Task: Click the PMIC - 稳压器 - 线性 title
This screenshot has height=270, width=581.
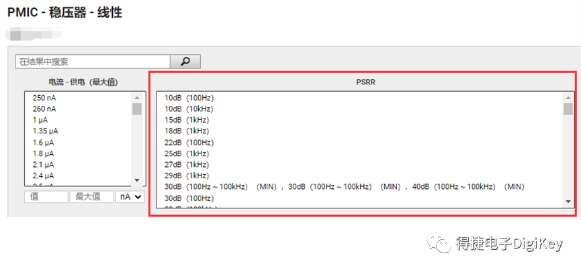Action: [65, 12]
